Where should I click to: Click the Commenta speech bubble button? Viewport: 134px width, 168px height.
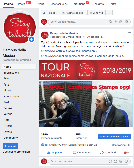click(82, 153)
